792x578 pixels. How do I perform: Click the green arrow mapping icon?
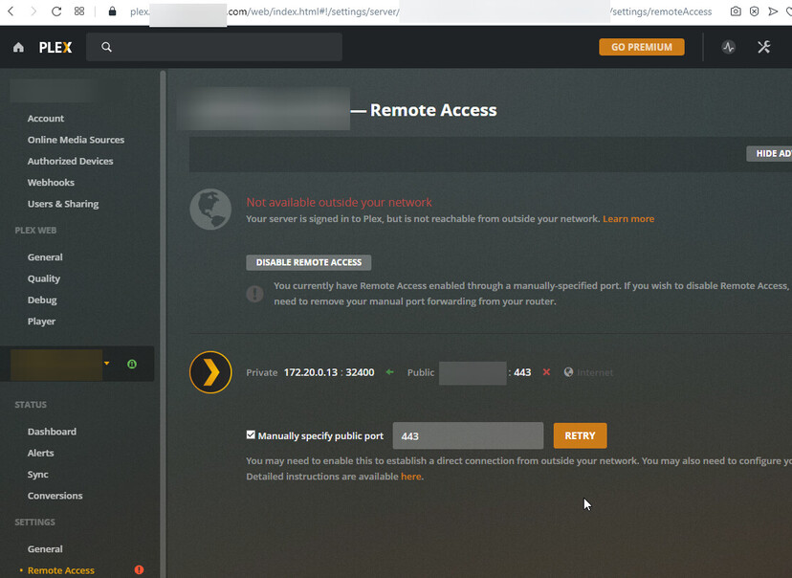point(389,372)
